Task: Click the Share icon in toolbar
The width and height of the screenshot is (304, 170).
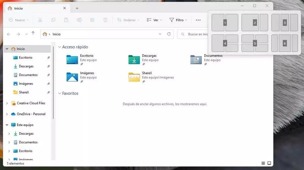Action: coord(92,20)
